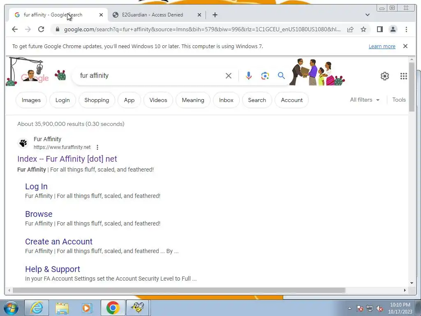
Task: Go back using the browser back arrow
Action: tap(15, 29)
